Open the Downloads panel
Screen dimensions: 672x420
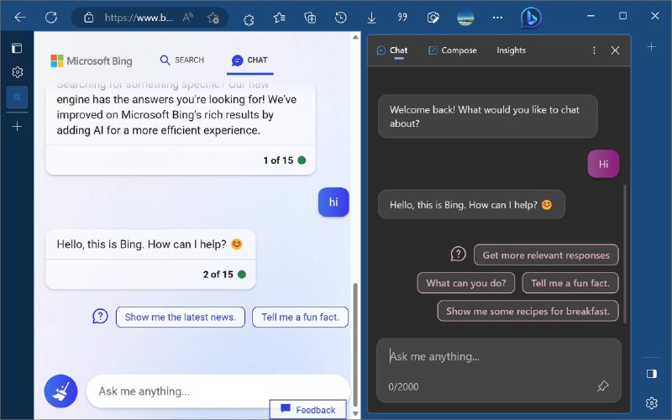(x=371, y=18)
